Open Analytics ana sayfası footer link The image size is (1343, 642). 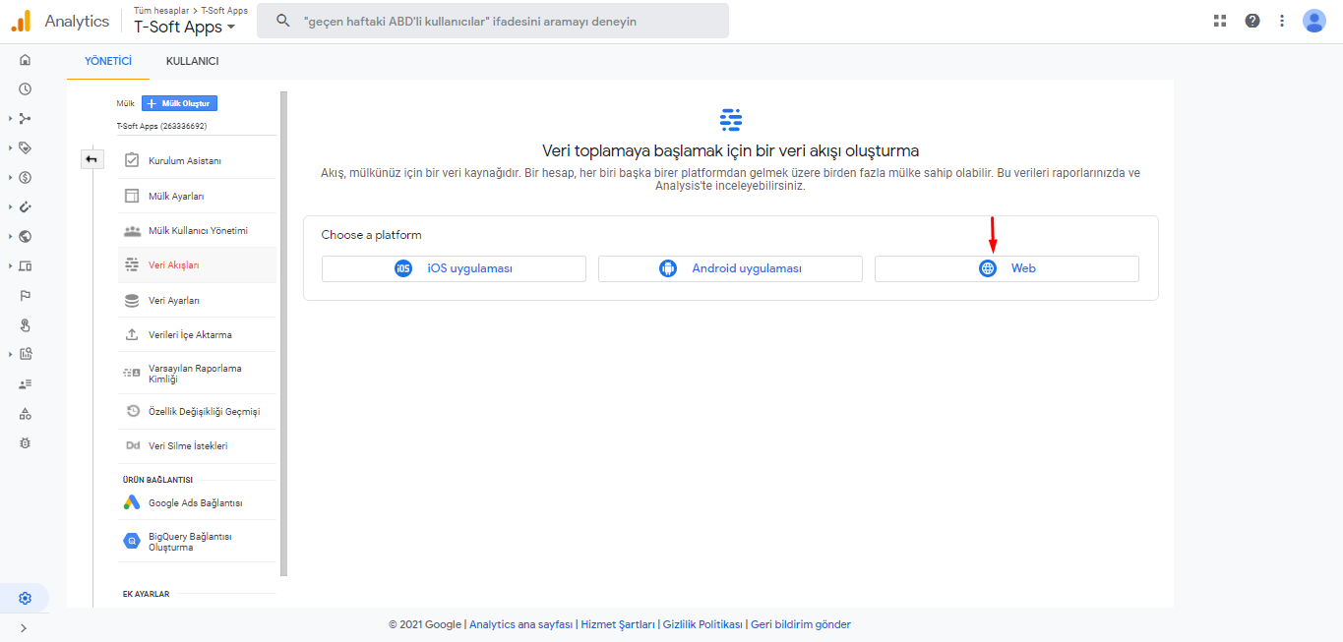click(521, 624)
